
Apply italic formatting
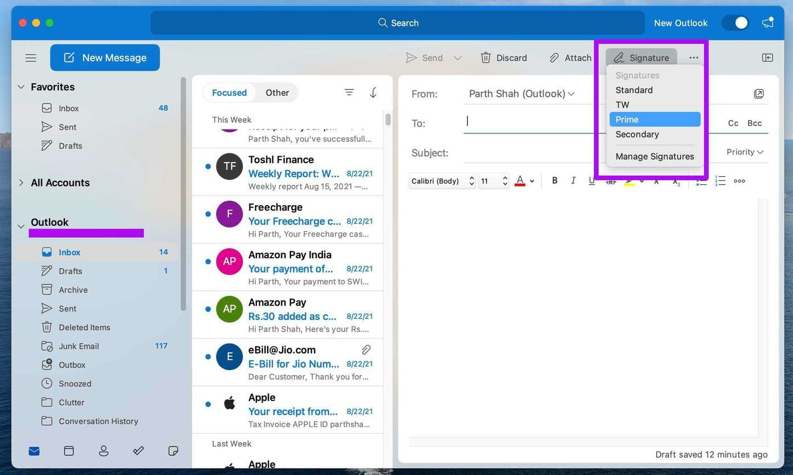click(x=573, y=181)
